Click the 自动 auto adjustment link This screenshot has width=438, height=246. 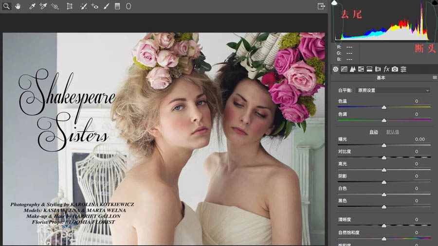pos(373,132)
